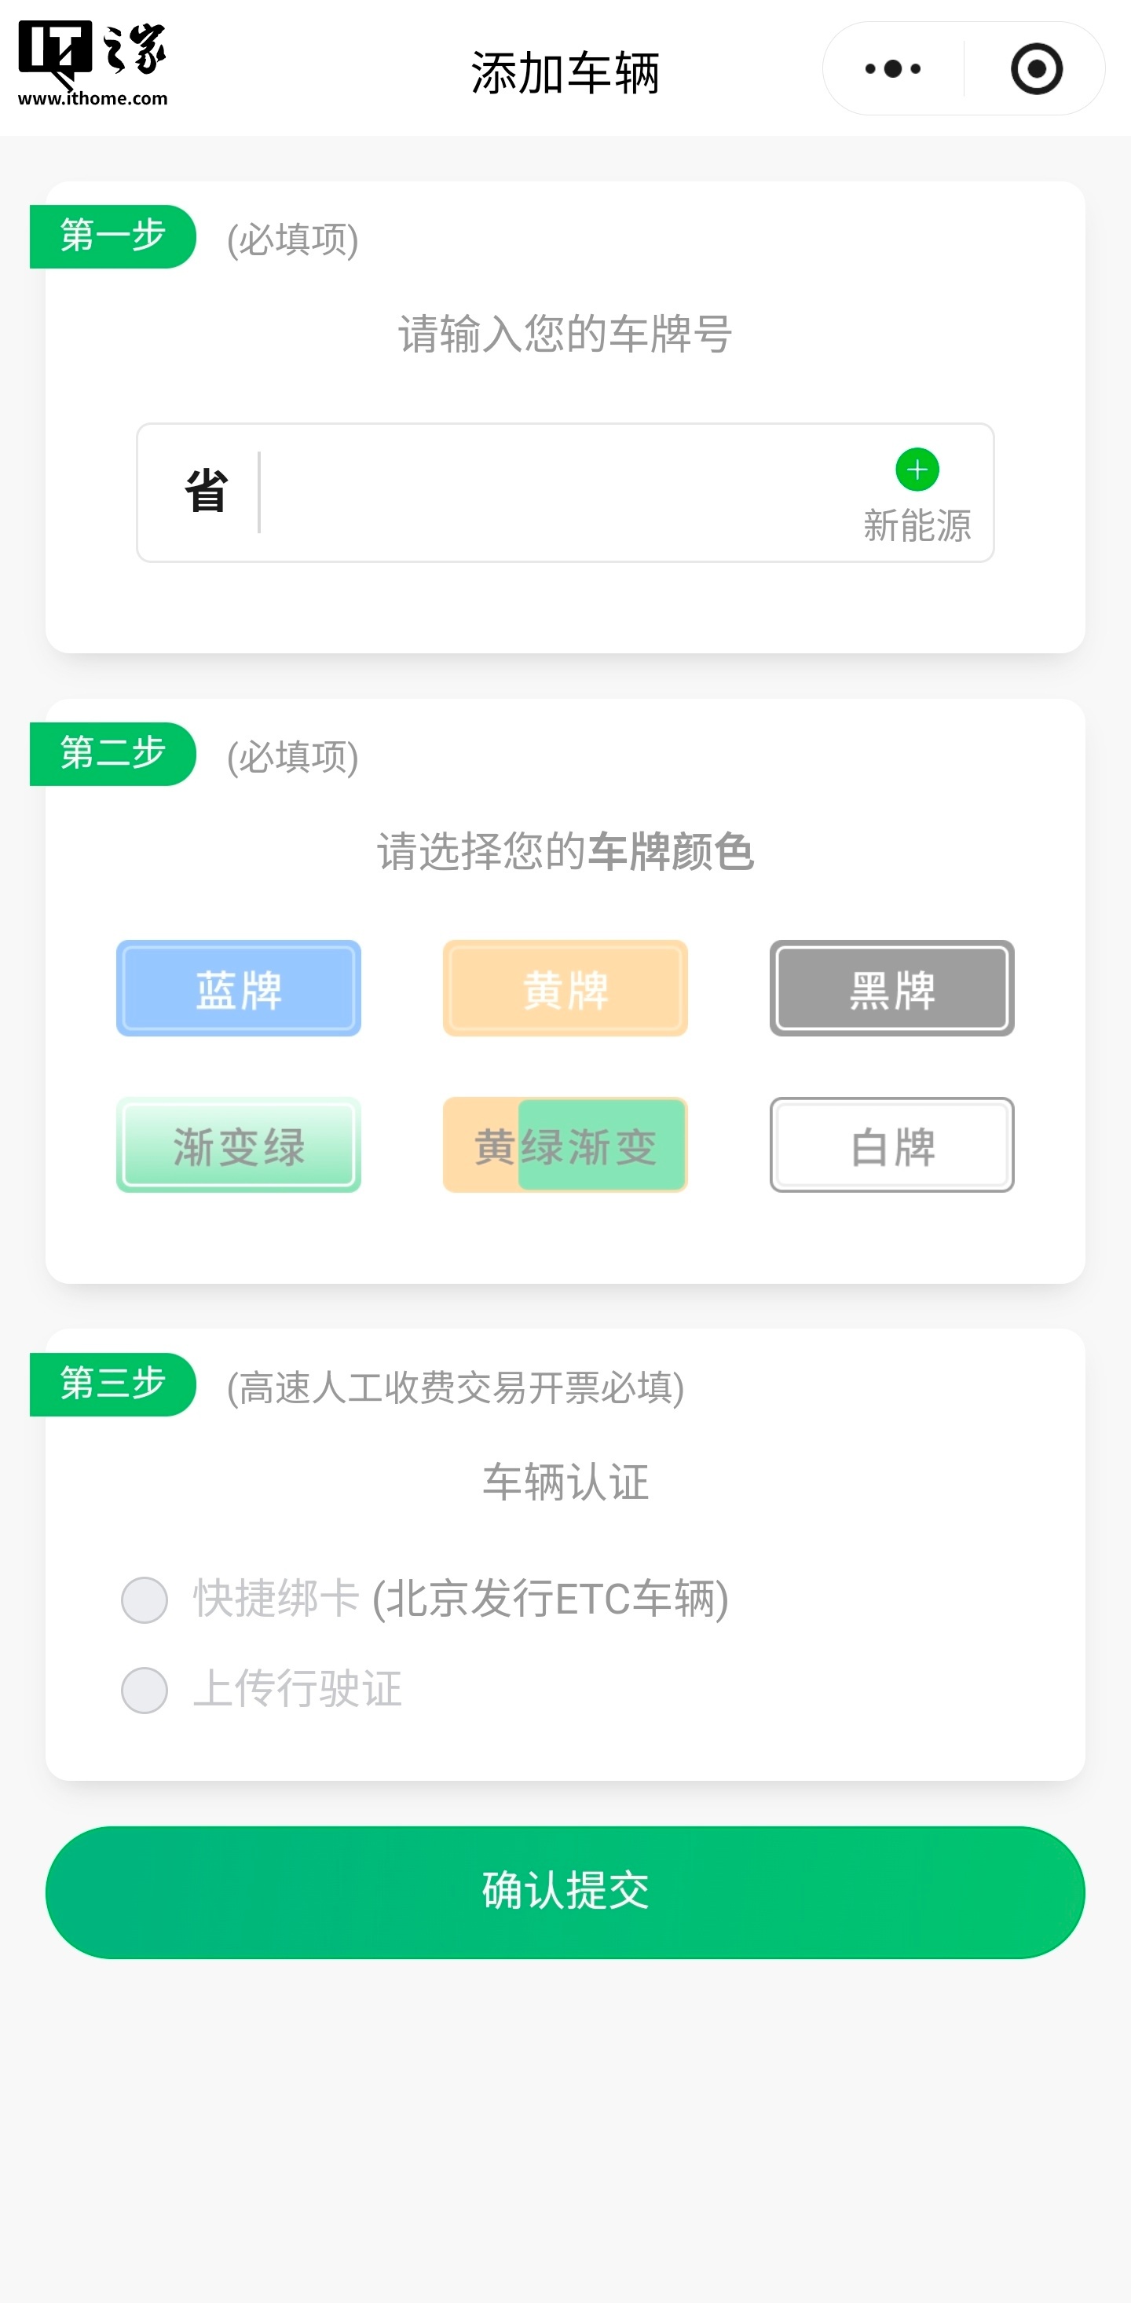Viewport: 1131px width, 2303px height.
Task: Select the 上传行驶证 radio button
Action: point(145,1690)
